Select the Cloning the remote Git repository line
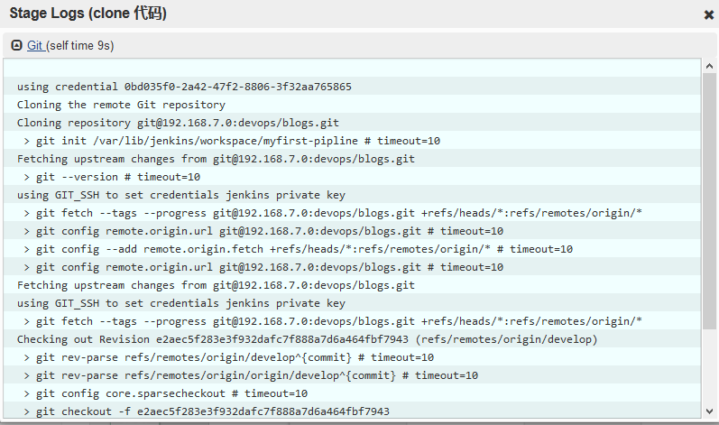This screenshot has height=425, width=719. pos(121,105)
